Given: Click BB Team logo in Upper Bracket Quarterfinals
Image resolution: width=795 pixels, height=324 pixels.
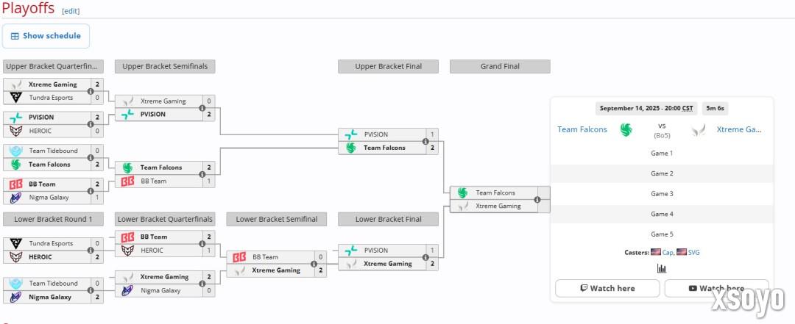Looking at the screenshot, I should 15,184.
